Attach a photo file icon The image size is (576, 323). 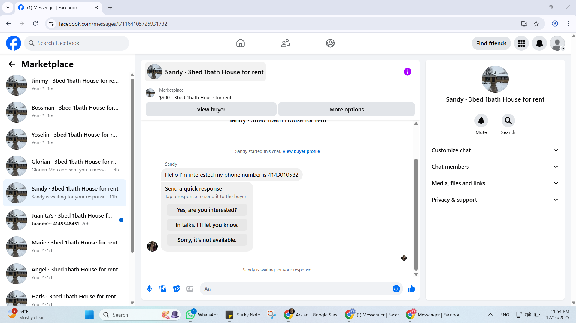163,289
